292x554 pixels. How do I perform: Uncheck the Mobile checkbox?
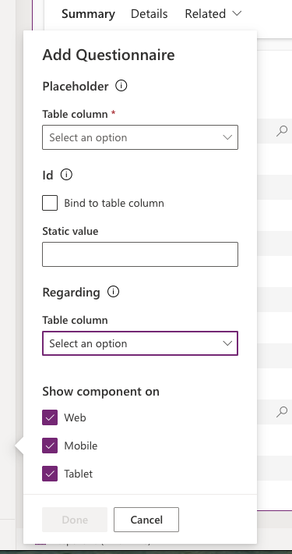coord(50,446)
